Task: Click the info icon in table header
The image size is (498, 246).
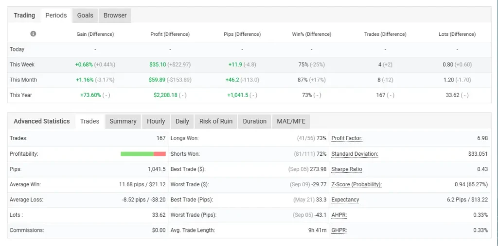Action: coord(33,34)
